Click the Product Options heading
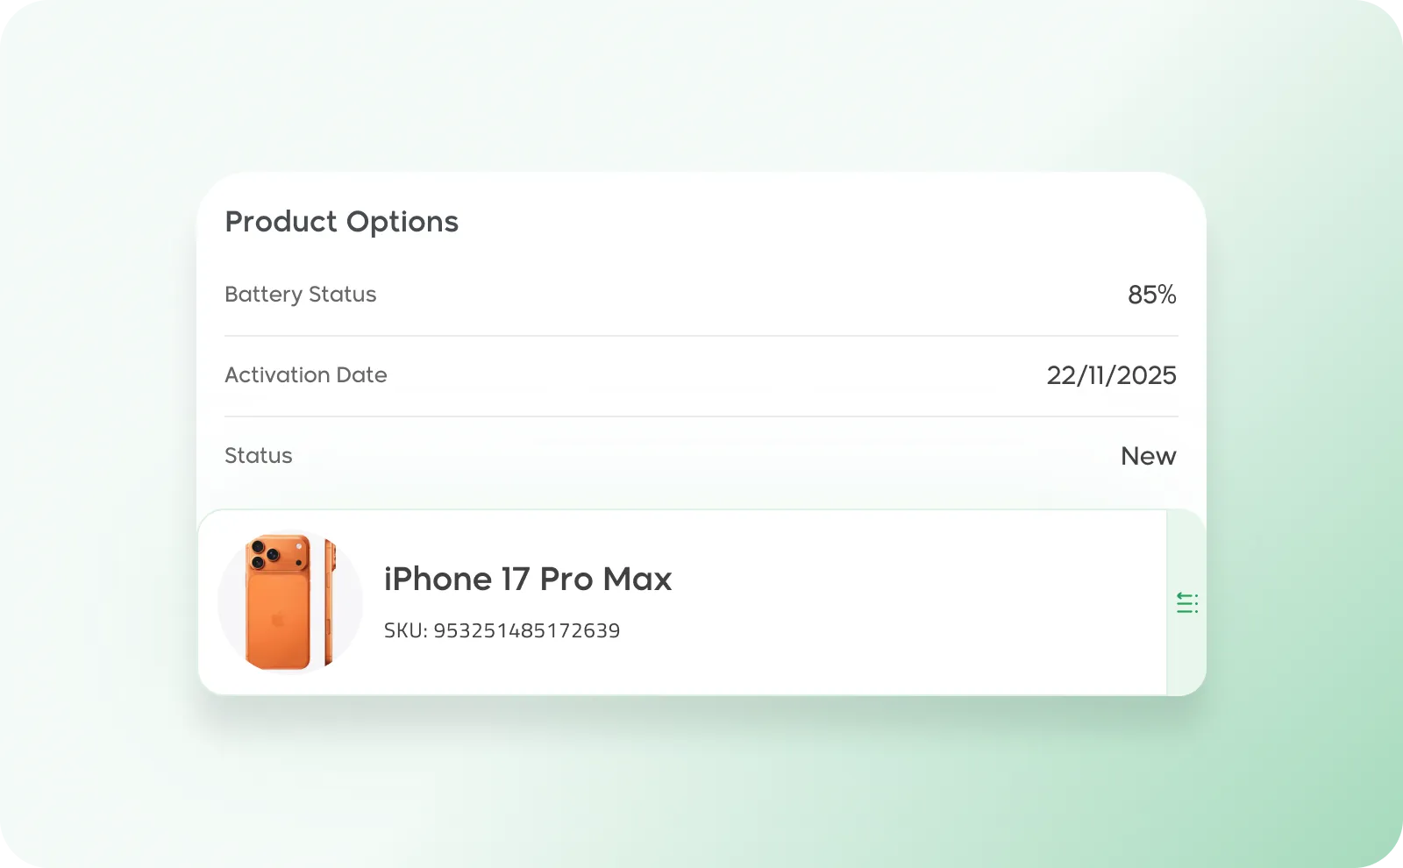 tap(341, 222)
